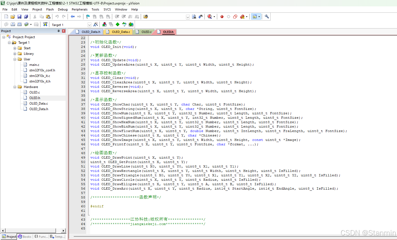Save all files with the Save All icon

[26, 17]
